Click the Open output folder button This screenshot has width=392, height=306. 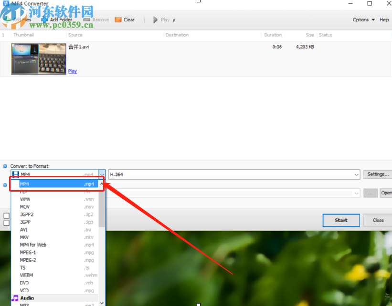[x=386, y=193]
